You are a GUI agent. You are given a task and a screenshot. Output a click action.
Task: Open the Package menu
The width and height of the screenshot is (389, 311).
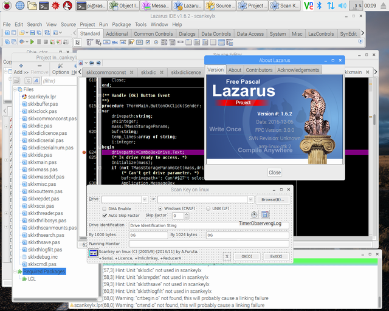[122, 24]
